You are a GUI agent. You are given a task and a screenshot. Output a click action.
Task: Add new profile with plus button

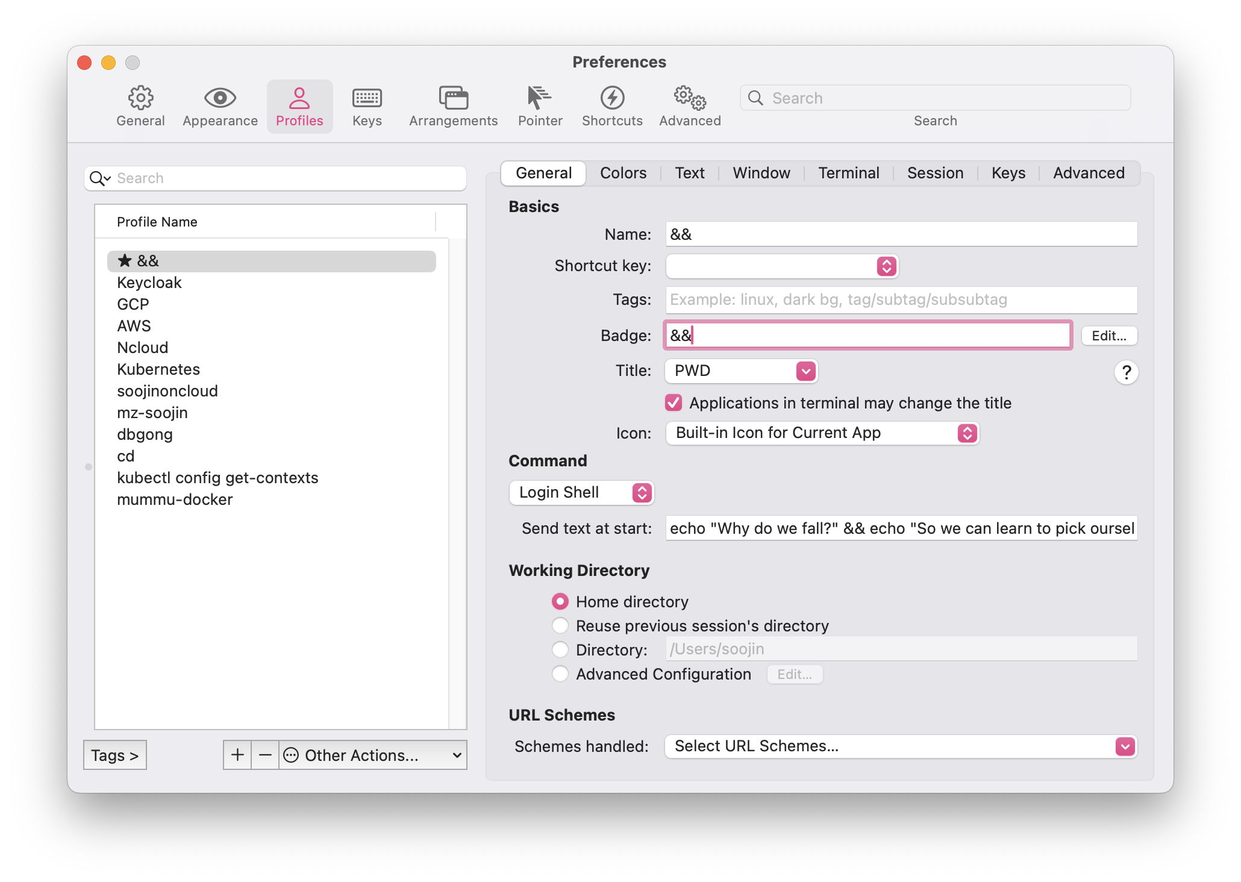[x=237, y=755]
